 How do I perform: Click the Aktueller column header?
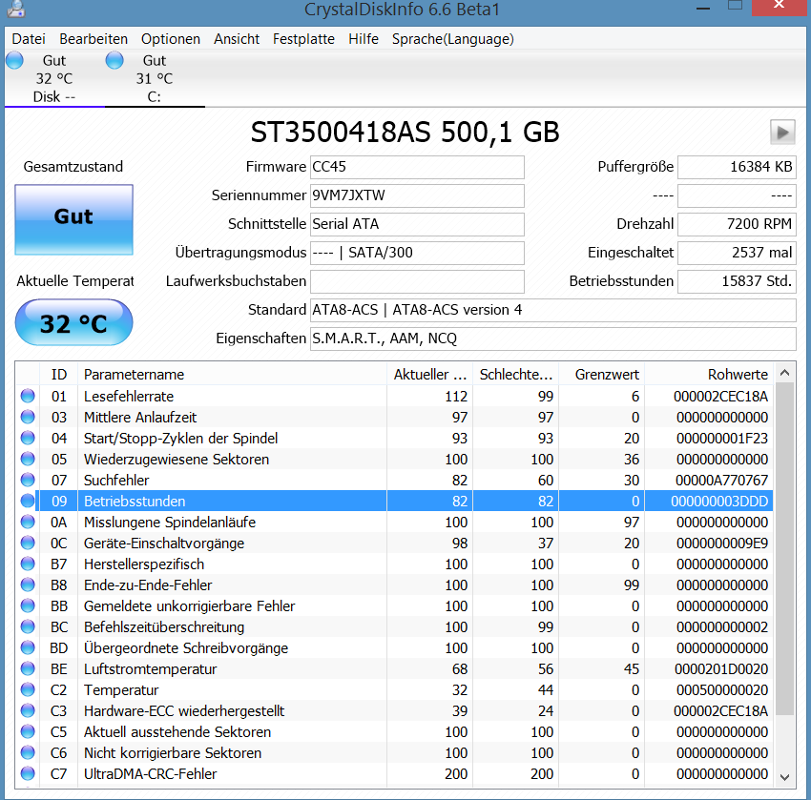429,374
